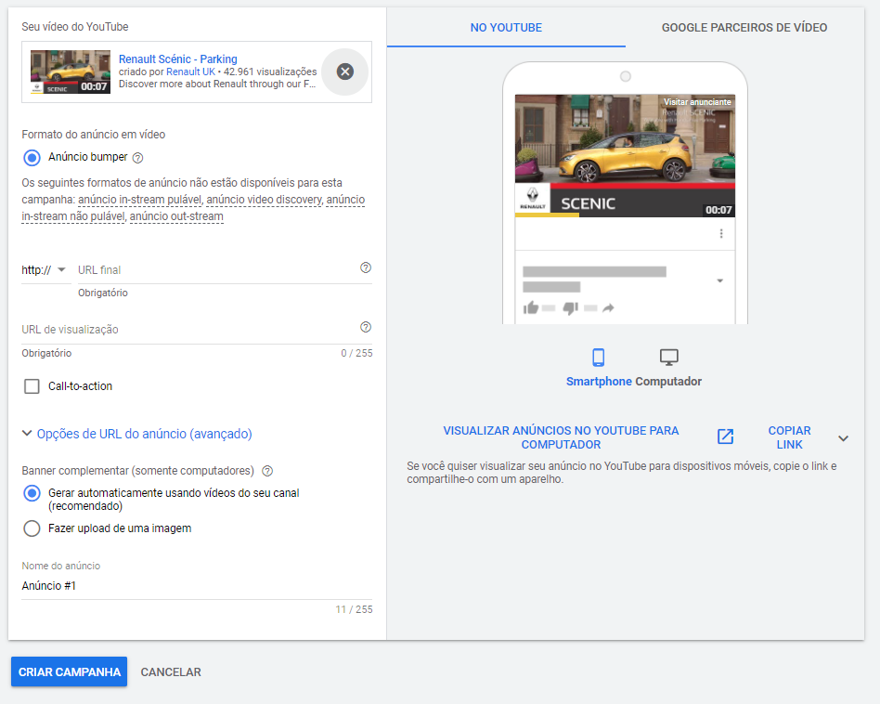Click the Renault Scénic video thumbnail

(x=71, y=72)
